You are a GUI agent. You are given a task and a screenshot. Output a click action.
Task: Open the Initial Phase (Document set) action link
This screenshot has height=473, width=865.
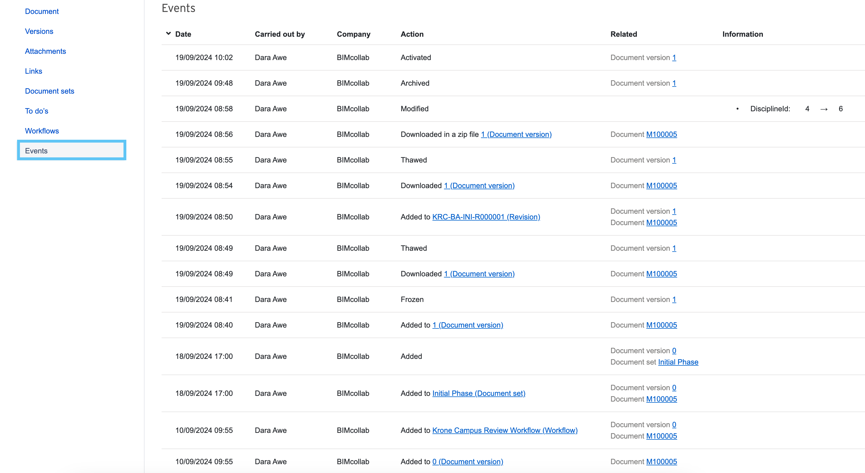point(479,393)
